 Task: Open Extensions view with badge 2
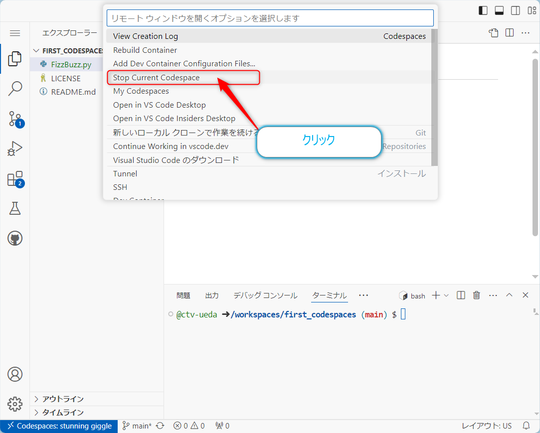15,179
